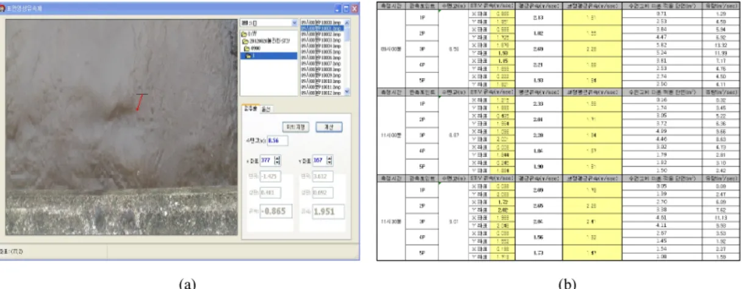Click file list scrollbar down arrow
The height and width of the screenshot is (289, 745).
[x=347, y=91]
